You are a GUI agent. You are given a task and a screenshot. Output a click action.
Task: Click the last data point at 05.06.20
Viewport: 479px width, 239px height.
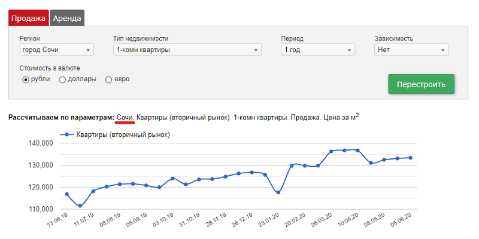410,158
